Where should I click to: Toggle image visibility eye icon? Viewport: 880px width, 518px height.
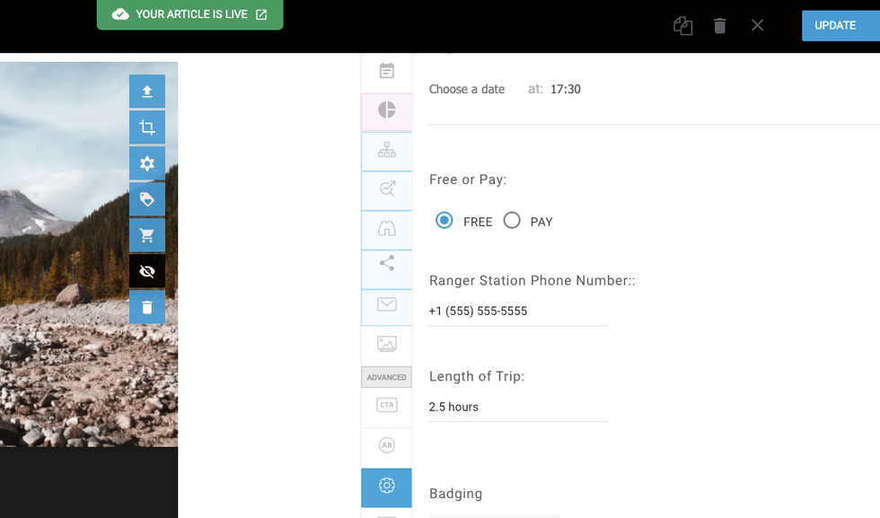point(147,271)
